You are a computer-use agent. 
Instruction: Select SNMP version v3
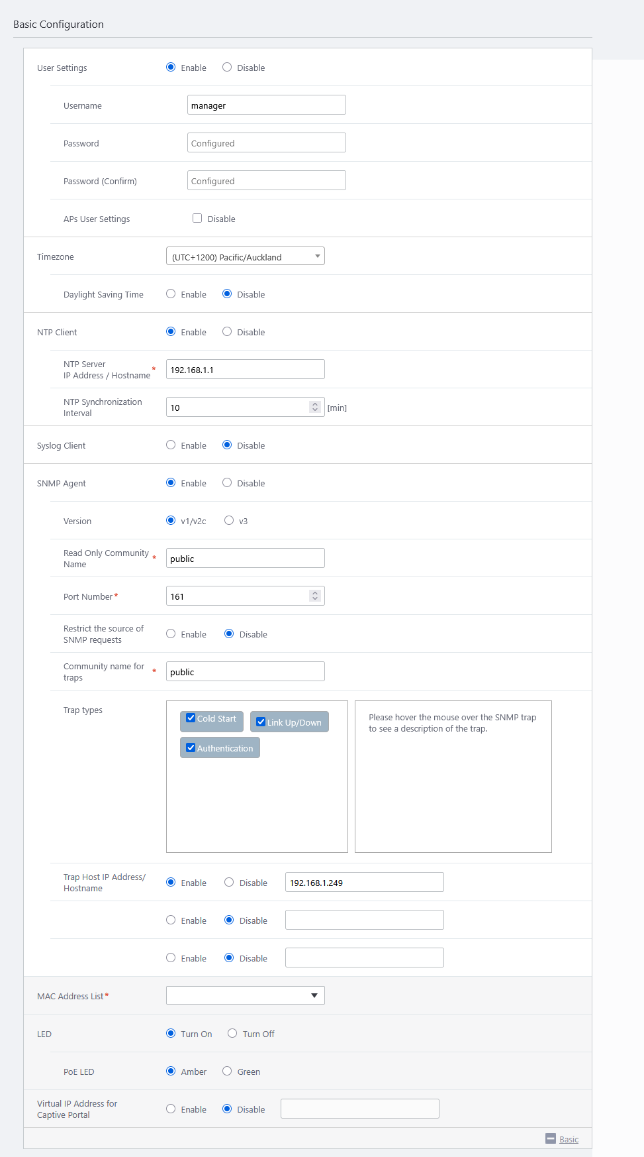[x=229, y=521]
